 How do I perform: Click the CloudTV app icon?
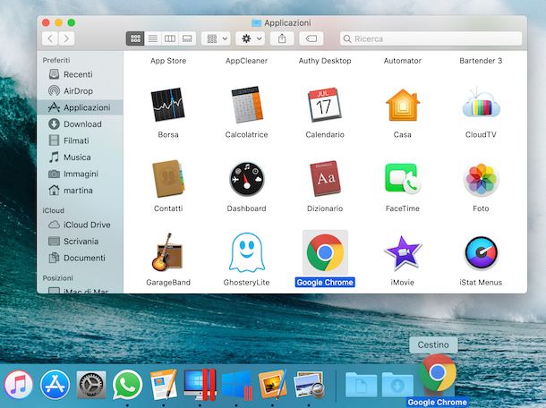481,104
